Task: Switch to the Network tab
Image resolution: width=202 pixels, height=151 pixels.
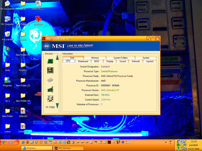Action: click(x=136, y=61)
